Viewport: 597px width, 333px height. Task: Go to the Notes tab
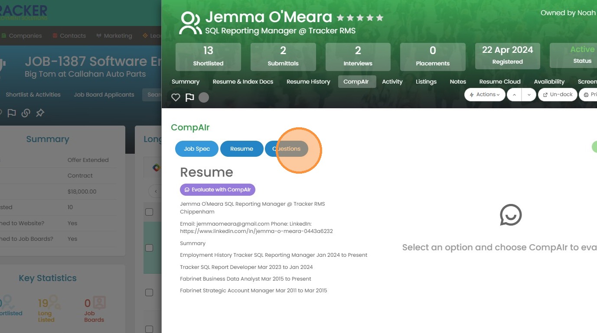click(458, 81)
